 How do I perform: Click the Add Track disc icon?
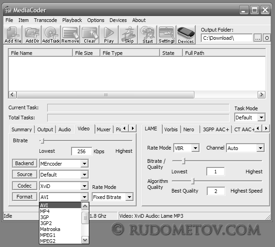point(51,35)
